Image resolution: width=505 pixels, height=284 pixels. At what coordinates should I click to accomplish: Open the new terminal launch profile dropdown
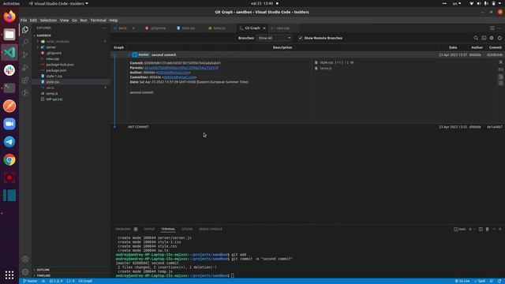474,230
